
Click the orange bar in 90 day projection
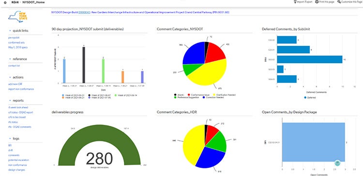click(123, 77)
